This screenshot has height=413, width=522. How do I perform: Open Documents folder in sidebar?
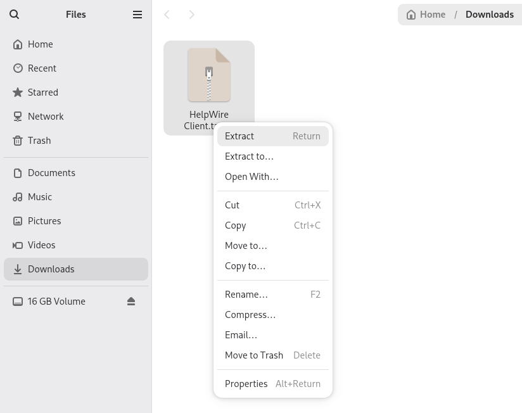[76, 173]
